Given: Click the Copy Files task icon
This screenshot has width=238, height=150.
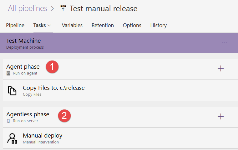Looking at the screenshot, I should pyautogui.click(x=12, y=91).
